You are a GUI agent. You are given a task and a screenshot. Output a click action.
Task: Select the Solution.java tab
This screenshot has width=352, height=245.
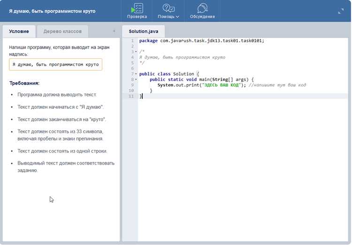coord(144,32)
